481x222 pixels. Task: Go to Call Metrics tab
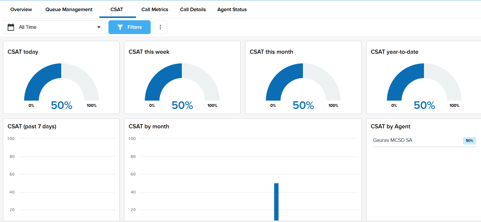point(155,9)
